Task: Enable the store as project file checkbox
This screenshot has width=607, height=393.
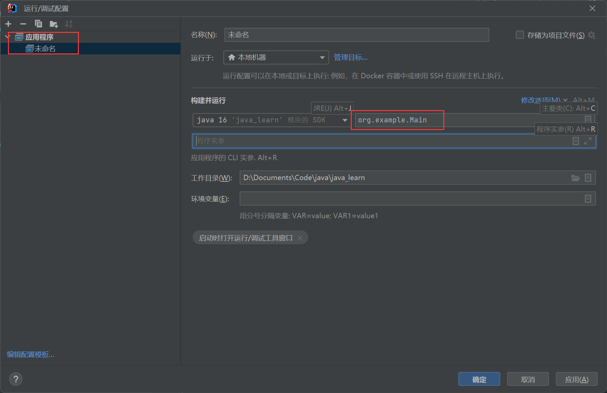Action: pos(520,35)
